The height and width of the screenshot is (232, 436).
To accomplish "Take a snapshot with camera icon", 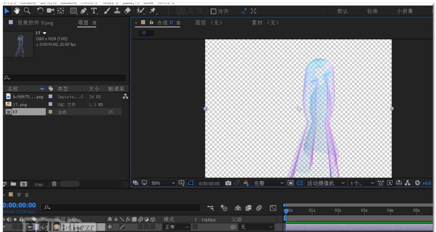I will click(x=228, y=183).
